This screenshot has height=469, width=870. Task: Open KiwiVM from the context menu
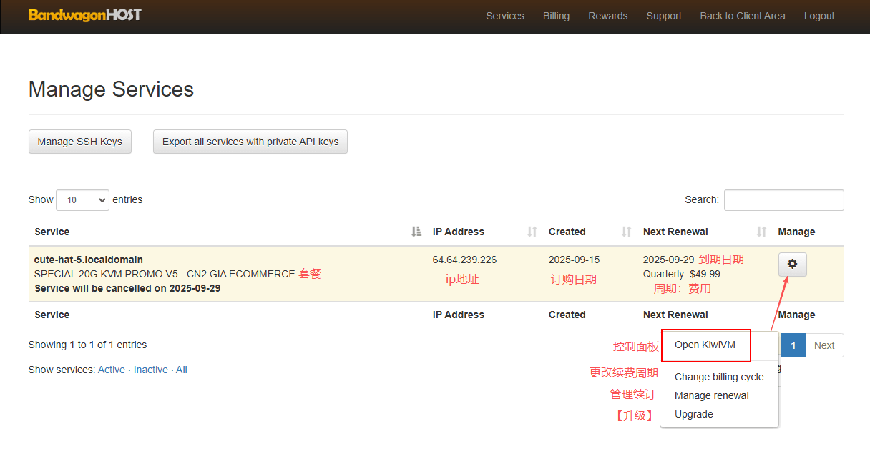tap(706, 345)
